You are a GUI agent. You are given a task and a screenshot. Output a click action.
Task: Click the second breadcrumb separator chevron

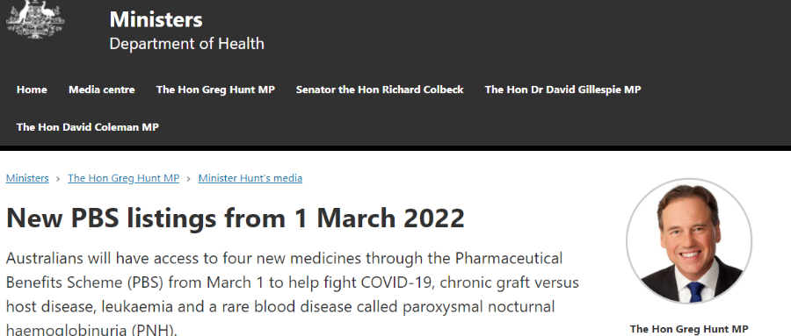189,178
